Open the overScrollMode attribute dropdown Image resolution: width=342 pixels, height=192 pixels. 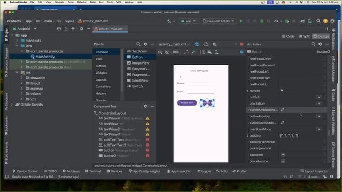(319, 129)
